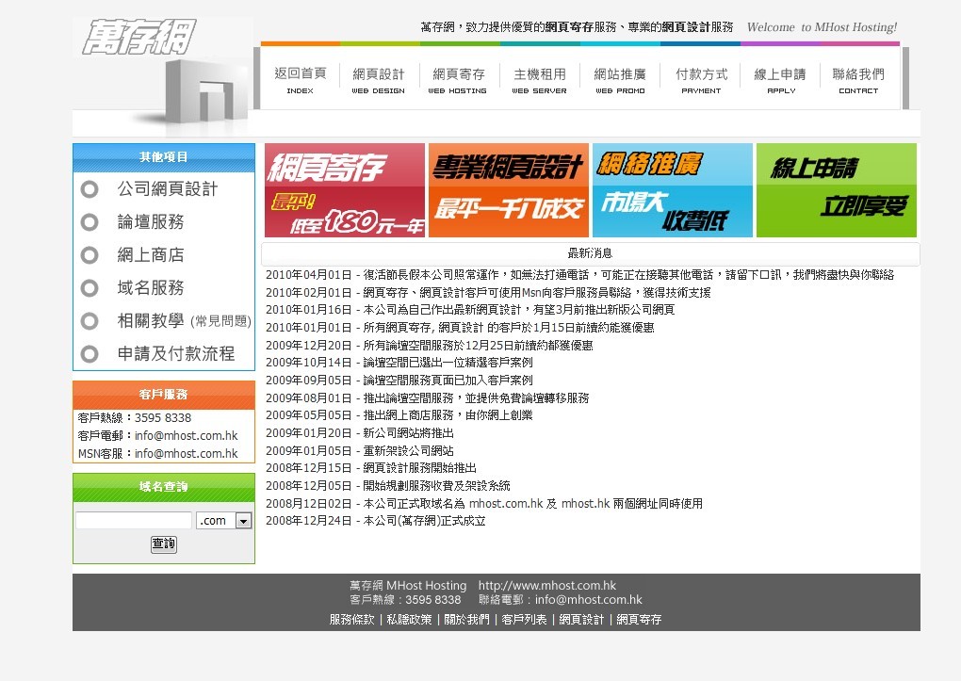Open the 返回首頁 INDEX menu item
The height and width of the screenshot is (681, 961).
tap(301, 80)
